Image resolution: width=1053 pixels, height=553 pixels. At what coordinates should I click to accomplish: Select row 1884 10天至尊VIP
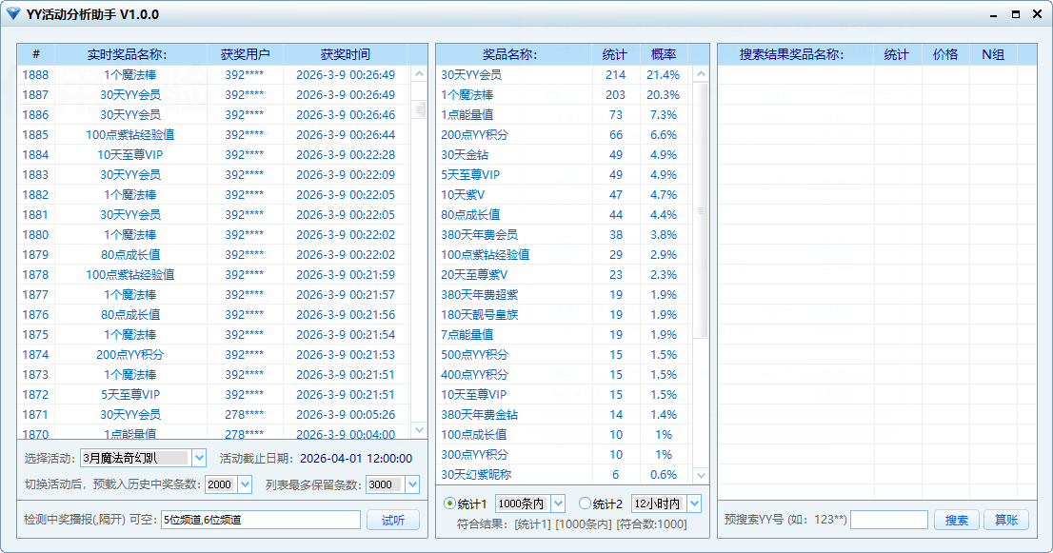215,155
